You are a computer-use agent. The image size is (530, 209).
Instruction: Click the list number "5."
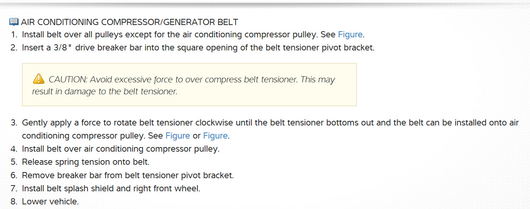pyautogui.click(x=14, y=162)
